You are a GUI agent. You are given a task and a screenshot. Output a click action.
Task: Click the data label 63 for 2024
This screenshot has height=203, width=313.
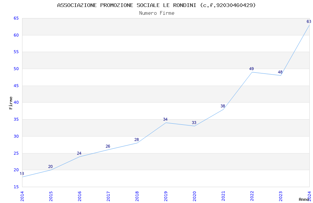click(309, 21)
